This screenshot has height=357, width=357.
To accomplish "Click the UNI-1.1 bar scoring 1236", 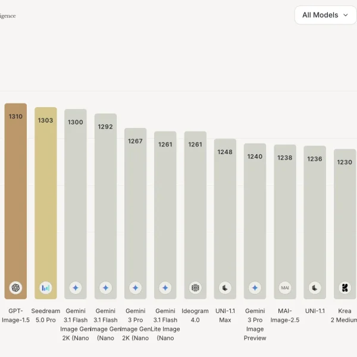I will click(x=315, y=223).
